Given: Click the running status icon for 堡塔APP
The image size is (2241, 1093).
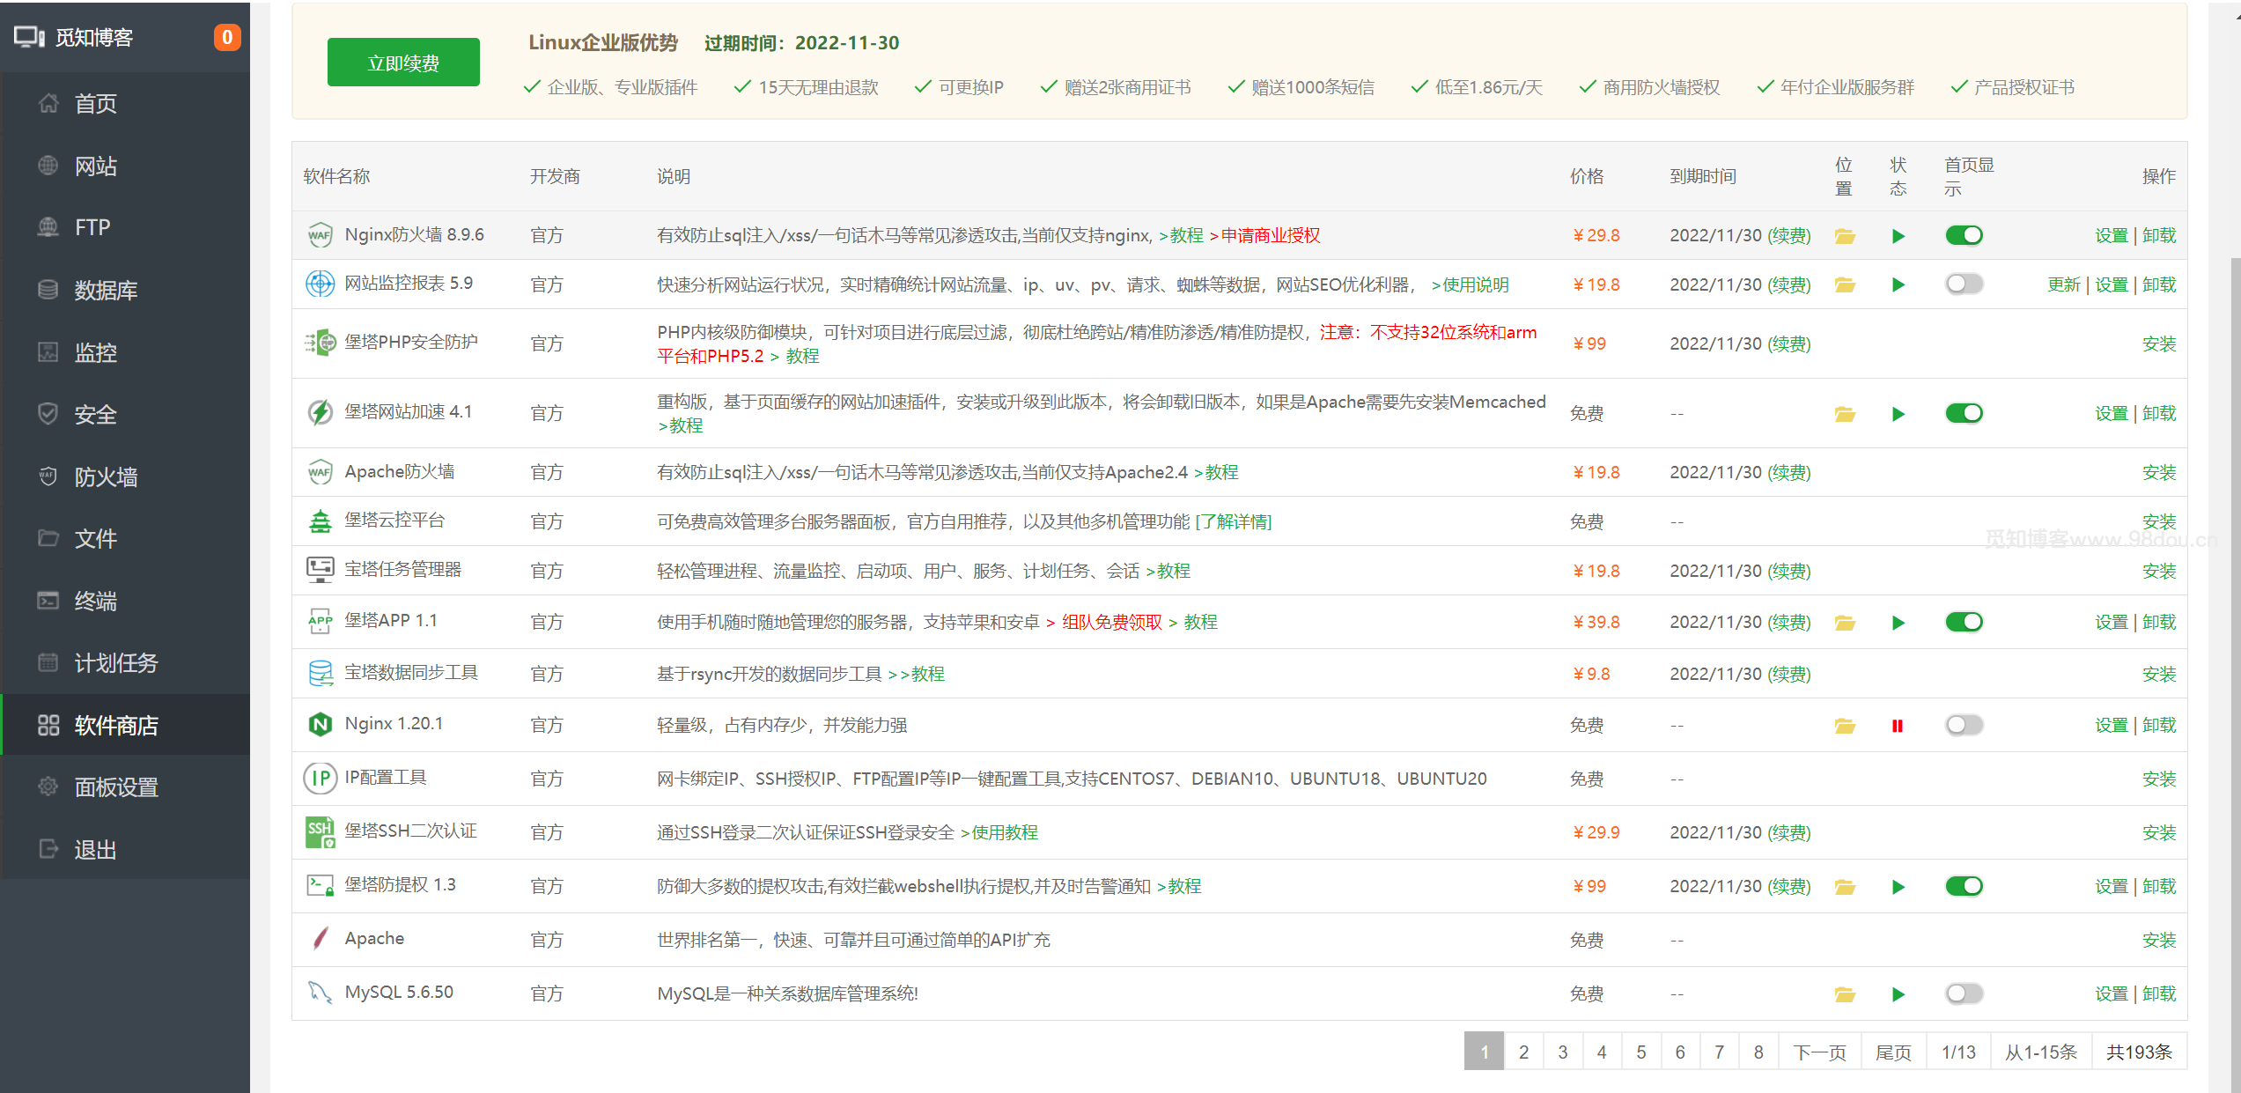Looking at the screenshot, I should click(1898, 623).
